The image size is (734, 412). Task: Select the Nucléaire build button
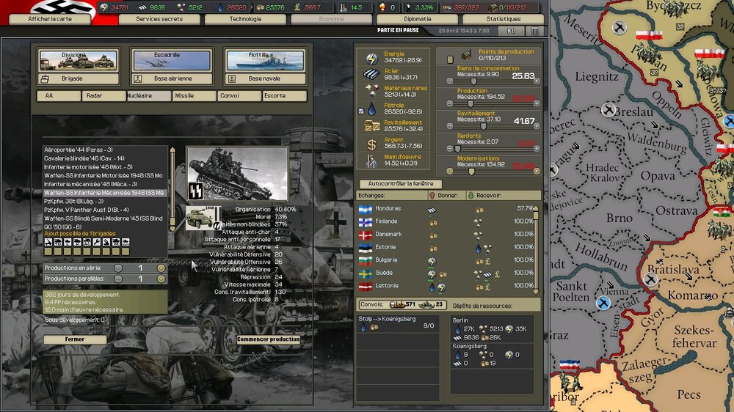(x=149, y=95)
